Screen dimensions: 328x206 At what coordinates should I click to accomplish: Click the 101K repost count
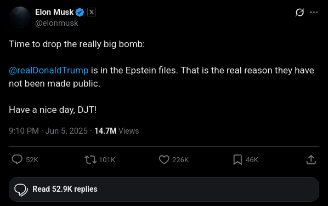107,160
